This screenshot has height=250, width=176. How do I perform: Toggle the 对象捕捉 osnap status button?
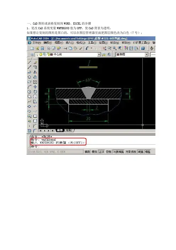point(119,152)
